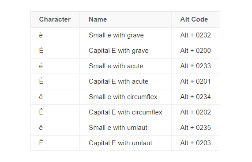Screen dimensions: 252x162
Task: Click the 'Small e with circumflex' name
Action: pos(123,97)
